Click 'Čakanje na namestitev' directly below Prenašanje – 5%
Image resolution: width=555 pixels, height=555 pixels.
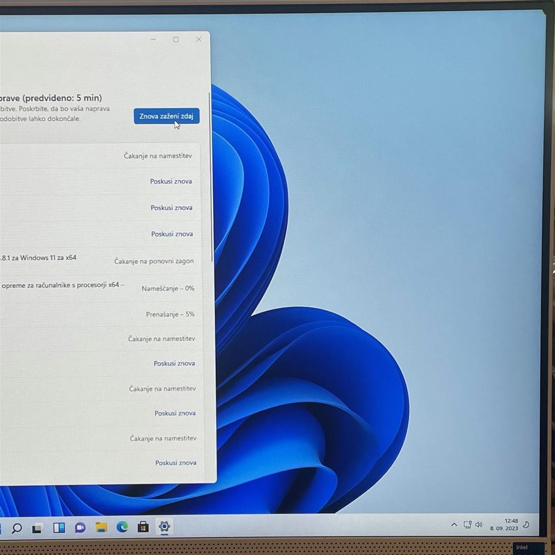point(161,339)
